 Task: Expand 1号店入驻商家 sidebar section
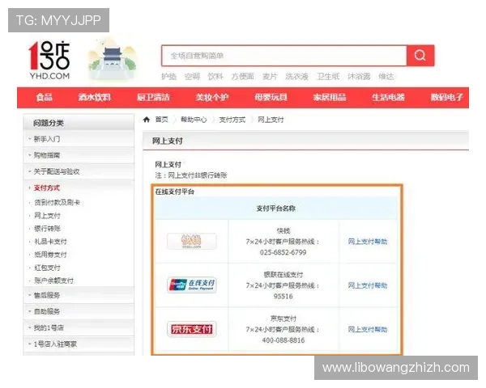[79, 344]
